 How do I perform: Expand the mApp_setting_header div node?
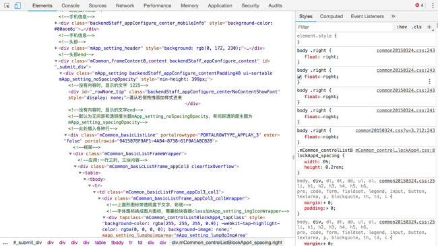coord(56,48)
